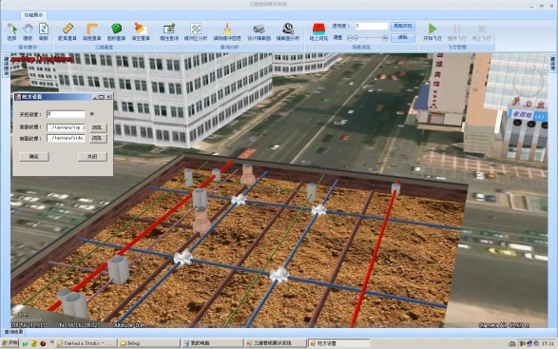
Task: Click into the transparency input field
Action: point(371,26)
